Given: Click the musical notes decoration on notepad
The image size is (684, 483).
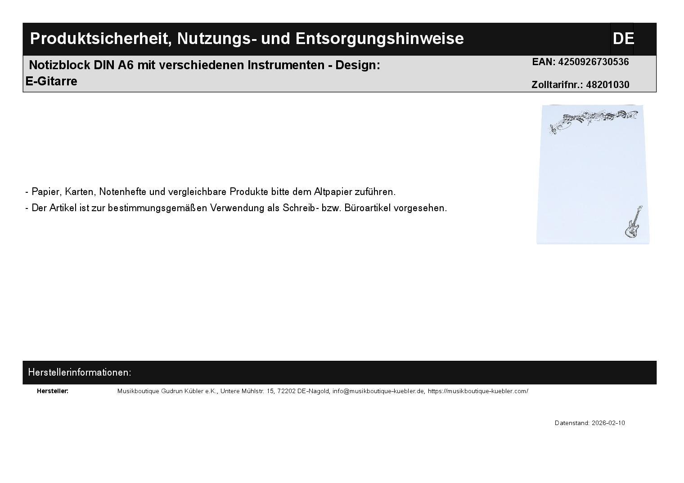Looking at the screenshot, I should coord(593,120).
